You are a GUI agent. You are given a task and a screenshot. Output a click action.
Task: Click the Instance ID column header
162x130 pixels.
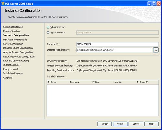[x=147, y=82]
